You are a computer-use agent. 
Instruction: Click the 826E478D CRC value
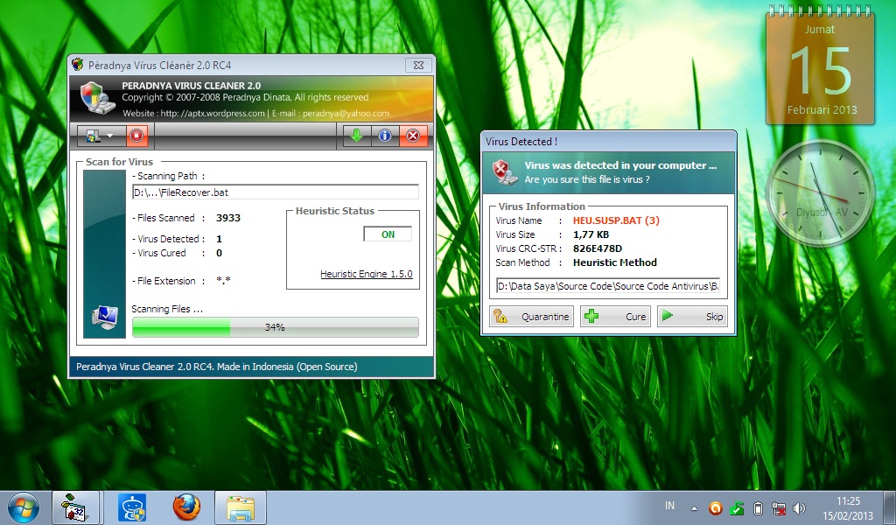(597, 248)
